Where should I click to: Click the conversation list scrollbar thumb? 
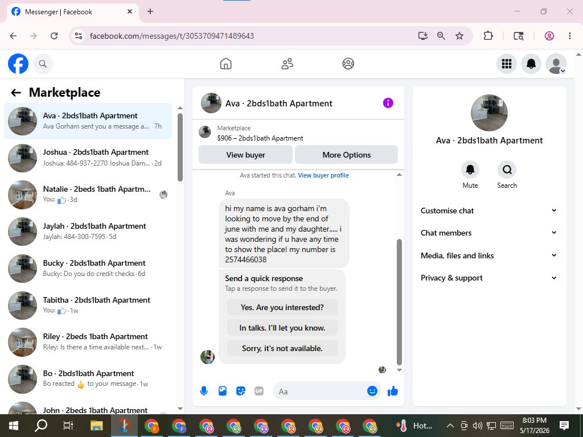180,147
